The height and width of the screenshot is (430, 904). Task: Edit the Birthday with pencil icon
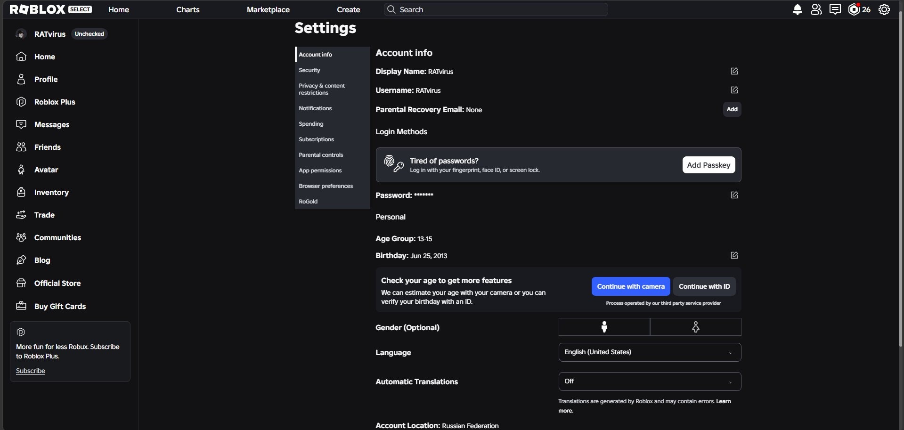734,255
